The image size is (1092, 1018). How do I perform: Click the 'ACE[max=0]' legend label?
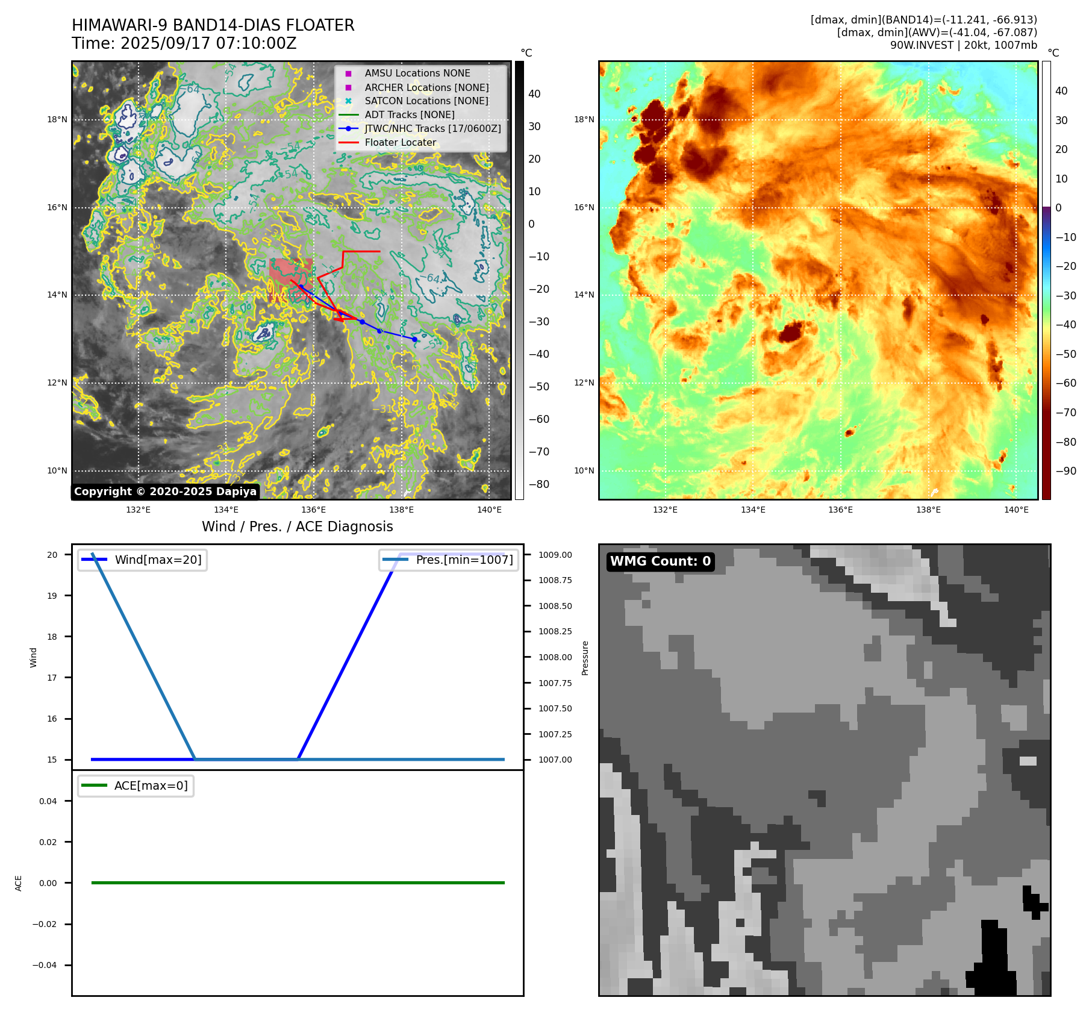[151, 786]
